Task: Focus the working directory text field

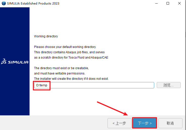Action: tap(101, 85)
